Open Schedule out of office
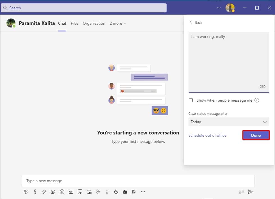This screenshot has width=275, height=199. click(x=208, y=135)
